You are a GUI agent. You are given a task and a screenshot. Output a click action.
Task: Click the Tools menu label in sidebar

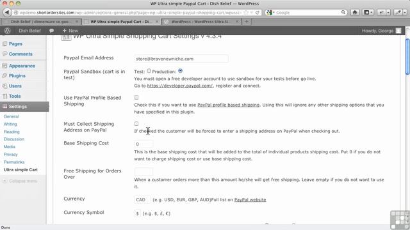pyautogui.click(x=15, y=96)
